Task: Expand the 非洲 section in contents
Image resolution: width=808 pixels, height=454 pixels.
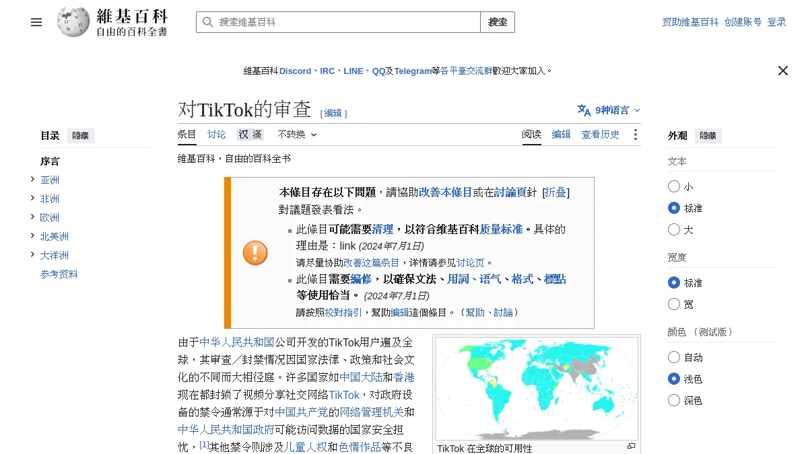Action: pos(32,198)
